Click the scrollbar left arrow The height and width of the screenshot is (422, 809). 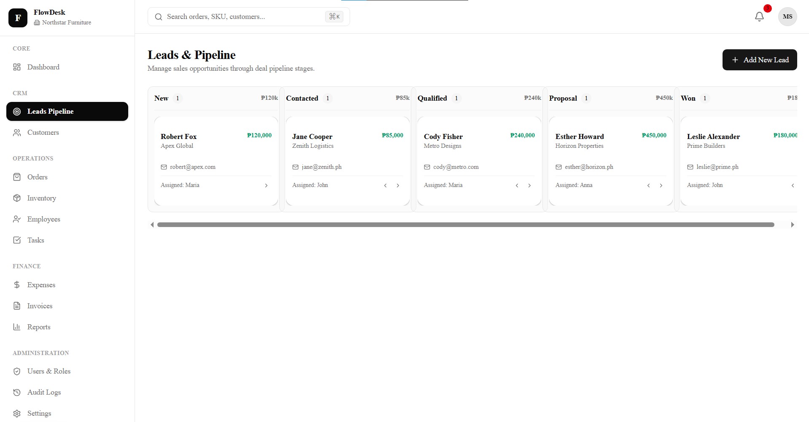tap(152, 225)
